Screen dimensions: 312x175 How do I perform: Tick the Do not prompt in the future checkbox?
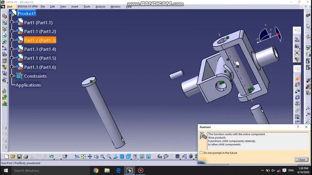[x=201, y=153]
